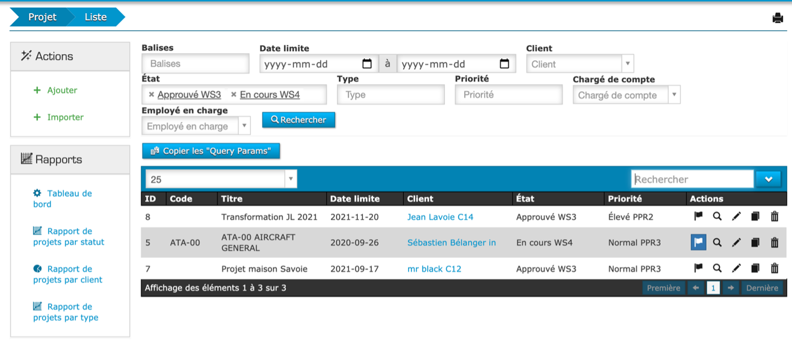The height and width of the screenshot is (358, 792).
Task: Click Copier les "Query Params" button
Action: 211,151
